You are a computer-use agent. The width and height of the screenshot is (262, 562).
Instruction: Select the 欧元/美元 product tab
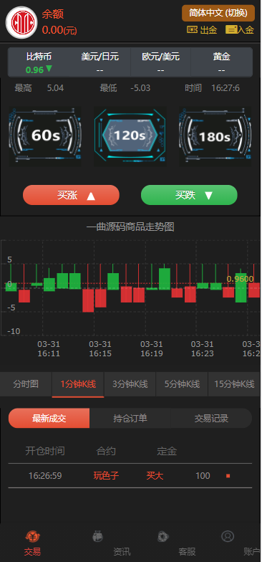(160, 62)
